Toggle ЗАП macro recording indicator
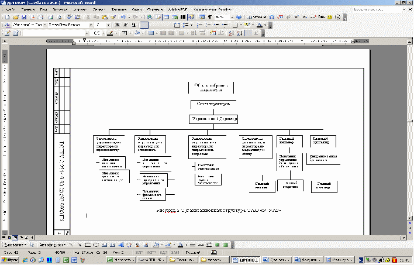 (x=139, y=253)
